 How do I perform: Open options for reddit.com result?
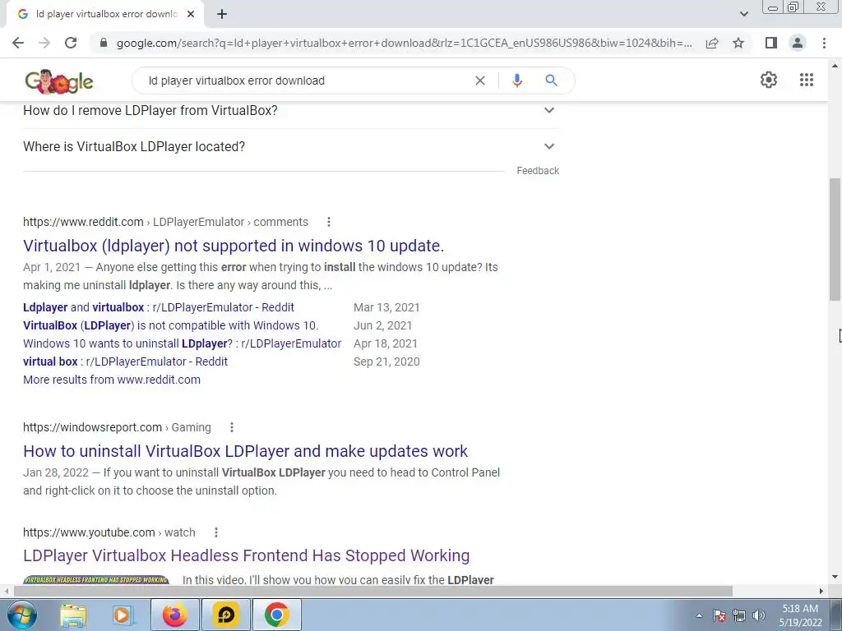tap(329, 222)
